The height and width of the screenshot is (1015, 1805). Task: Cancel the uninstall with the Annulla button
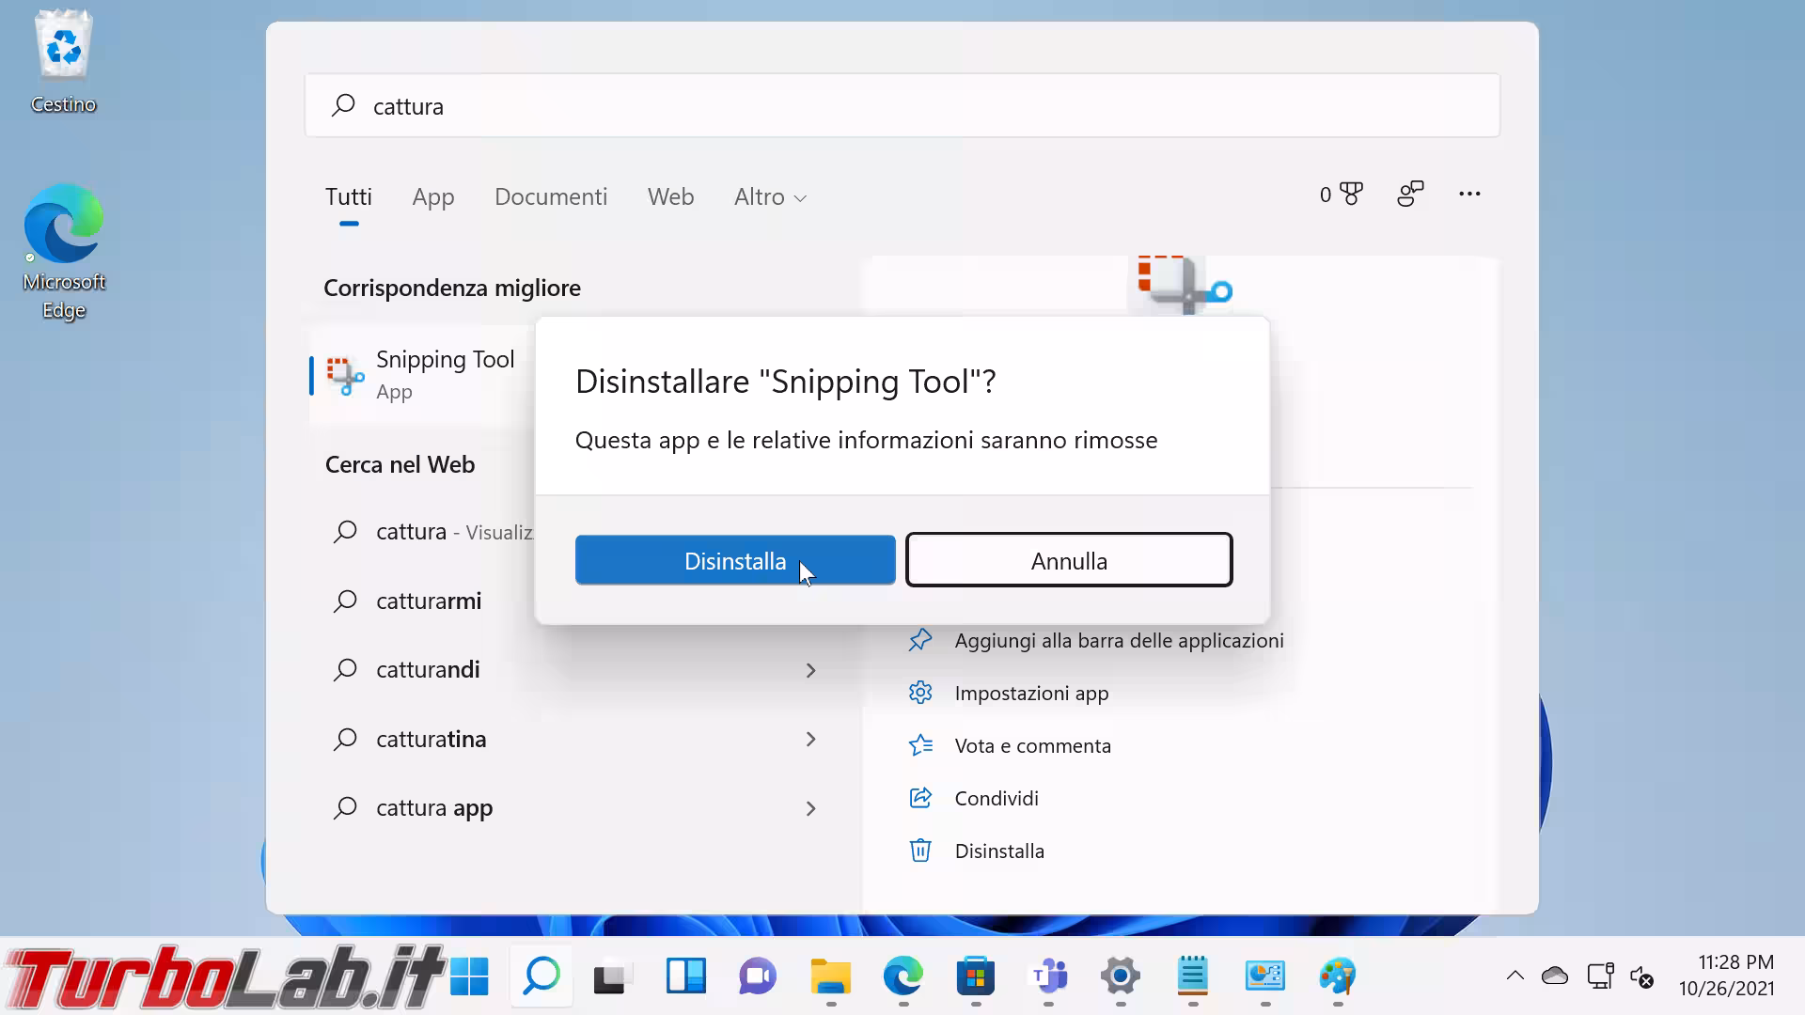[x=1068, y=561]
